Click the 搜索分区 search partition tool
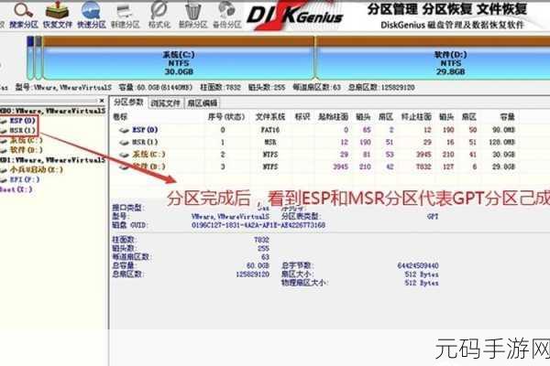The height and width of the screenshot is (366, 550). pyautogui.click(x=24, y=16)
